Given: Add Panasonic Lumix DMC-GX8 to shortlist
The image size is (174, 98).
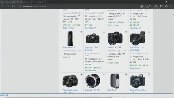Looking at the screenshot, I should coord(149,32).
